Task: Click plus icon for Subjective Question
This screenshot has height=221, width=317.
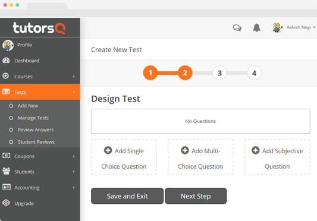Action: pos(256,150)
